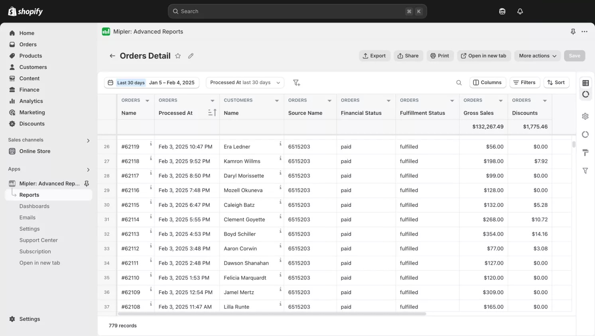The width and height of the screenshot is (595, 336).
Task: Click the Print button
Action: 439,56
